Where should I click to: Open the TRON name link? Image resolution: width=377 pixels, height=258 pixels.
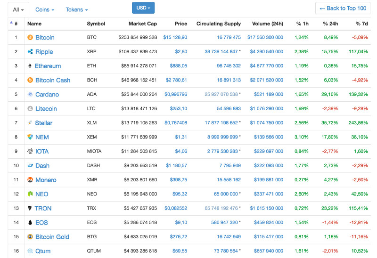[43, 208]
